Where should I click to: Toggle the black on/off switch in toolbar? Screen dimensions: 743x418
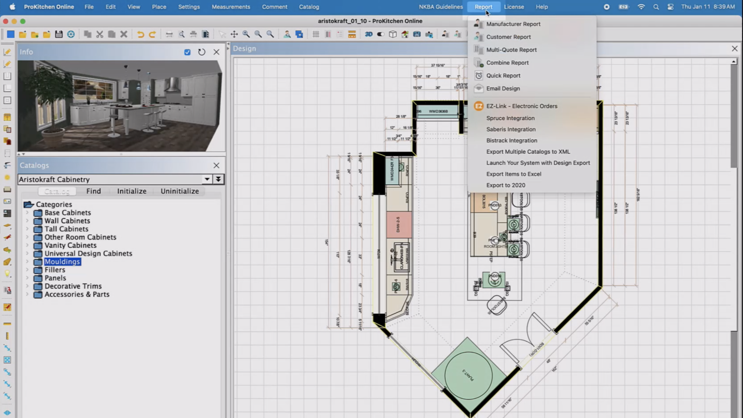(x=380, y=34)
